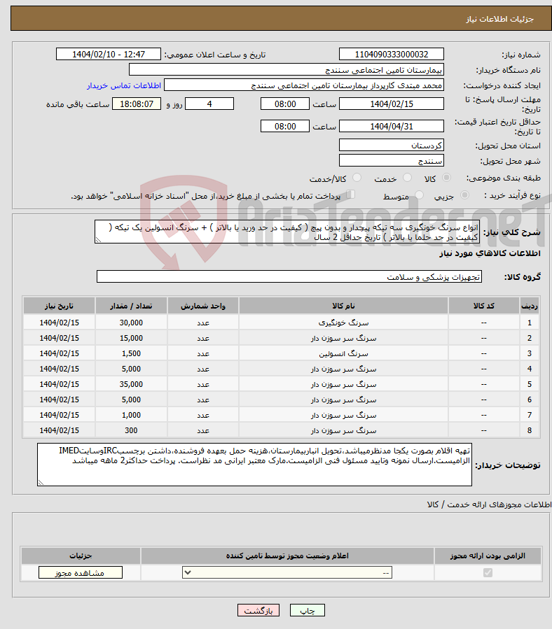Click the مشاهده مجوز button

[x=81, y=573]
